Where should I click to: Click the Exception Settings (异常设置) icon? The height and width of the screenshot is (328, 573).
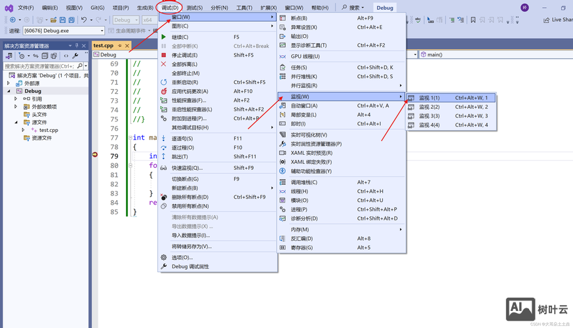pyautogui.click(x=283, y=27)
